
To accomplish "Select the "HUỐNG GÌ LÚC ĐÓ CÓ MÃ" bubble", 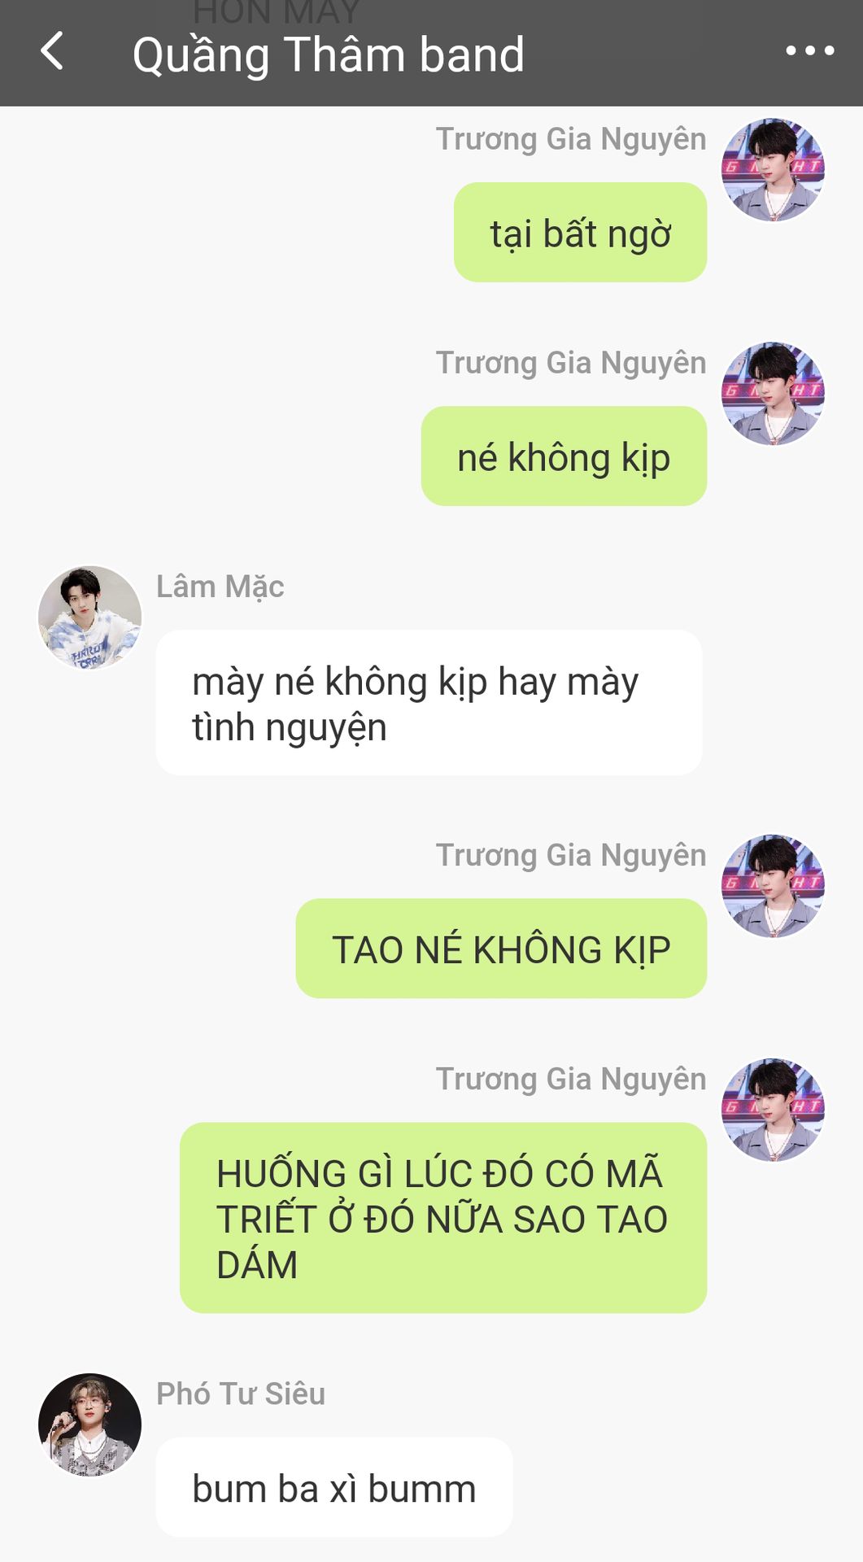I will [443, 1218].
